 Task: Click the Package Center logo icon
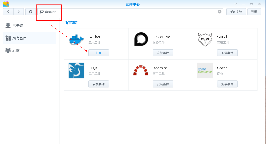pyautogui.click(x=6, y=4)
